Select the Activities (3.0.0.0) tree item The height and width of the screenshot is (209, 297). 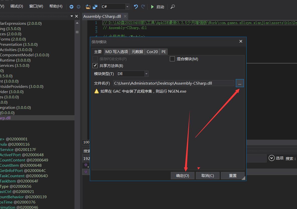16,50
